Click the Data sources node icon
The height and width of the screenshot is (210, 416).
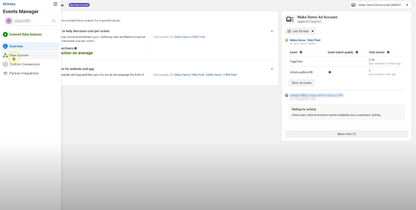5,55
